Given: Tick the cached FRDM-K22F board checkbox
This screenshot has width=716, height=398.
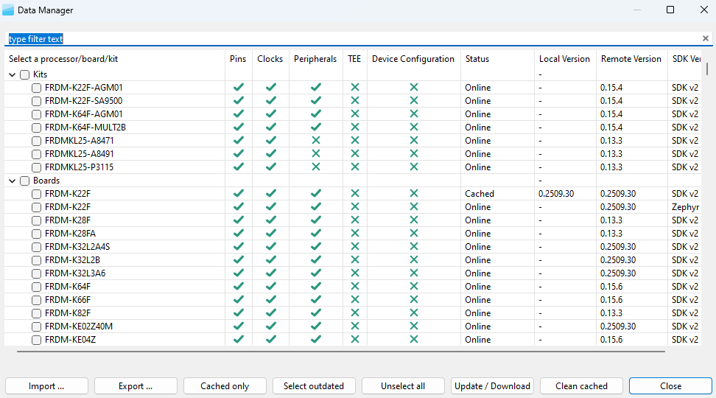Looking at the screenshot, I should pyautogui.click(x=37, y=194).
